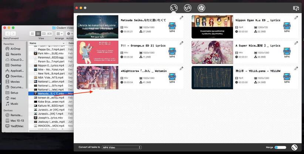This screenshot has width=304, height=154.
Task: Switch to the Convert tab icon
Action: click(x=174, y=8)
